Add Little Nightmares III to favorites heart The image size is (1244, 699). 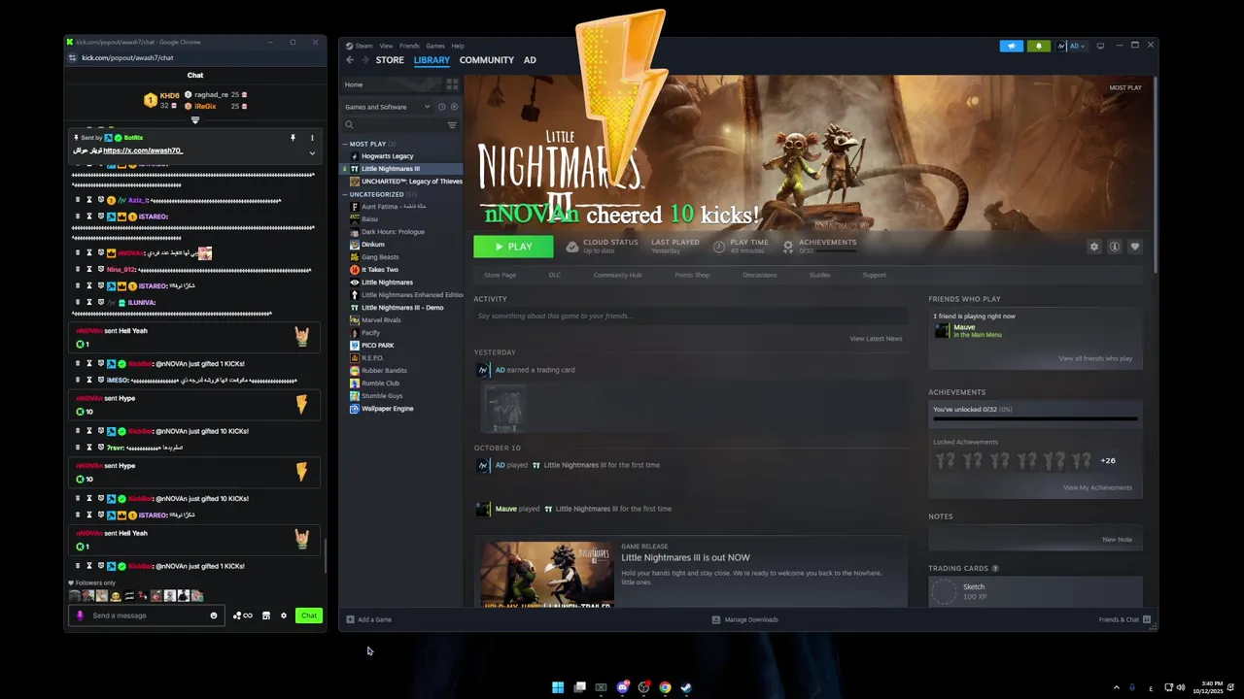point(1134,247)
